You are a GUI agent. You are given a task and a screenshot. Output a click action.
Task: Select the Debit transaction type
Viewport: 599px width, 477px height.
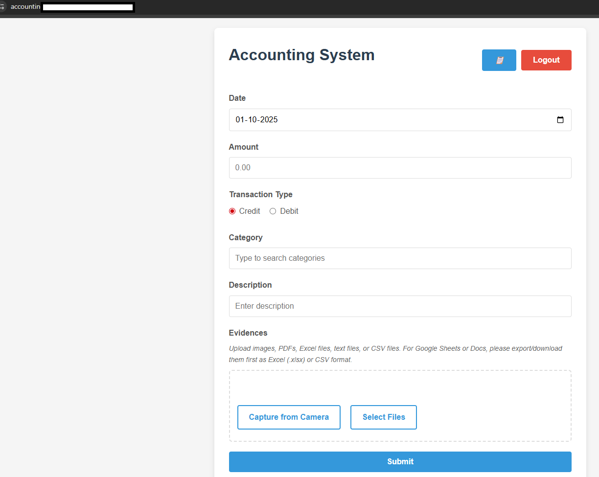click(x=273, y=211)
